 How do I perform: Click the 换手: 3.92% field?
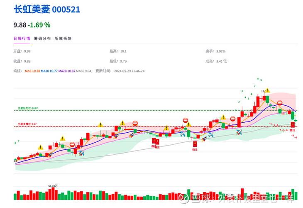215,51
